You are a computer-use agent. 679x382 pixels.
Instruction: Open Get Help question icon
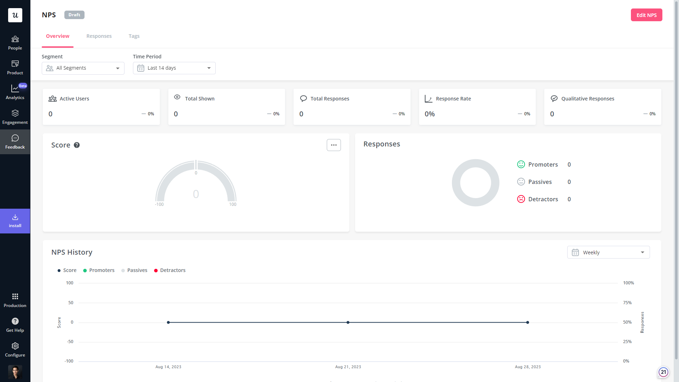click(15, 321)
